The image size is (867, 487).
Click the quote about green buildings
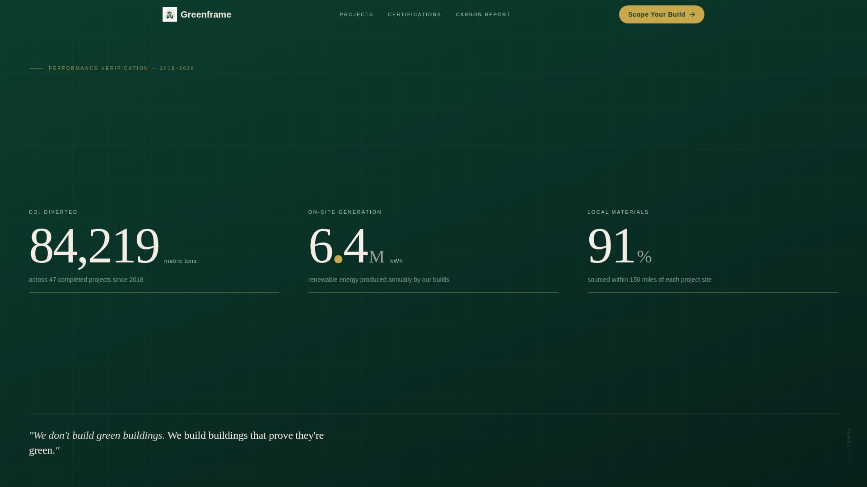[x=176, y=442]
